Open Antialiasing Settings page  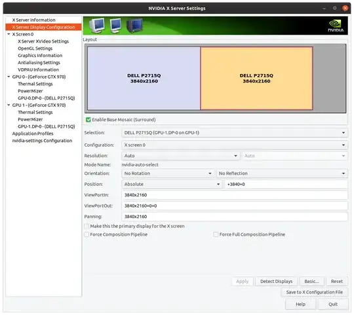39,62
